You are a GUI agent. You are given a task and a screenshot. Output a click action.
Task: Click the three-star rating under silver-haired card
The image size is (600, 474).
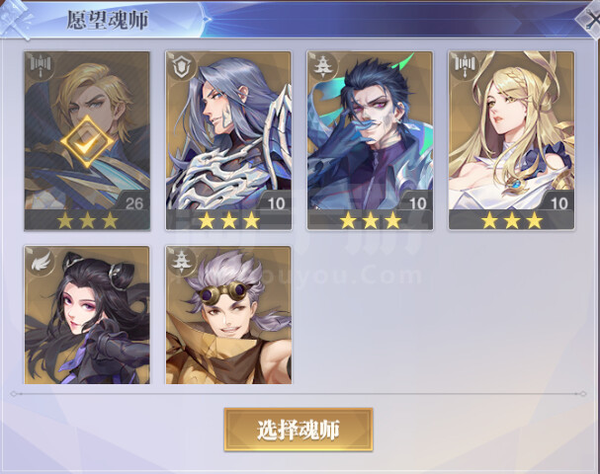click(228, 220)
